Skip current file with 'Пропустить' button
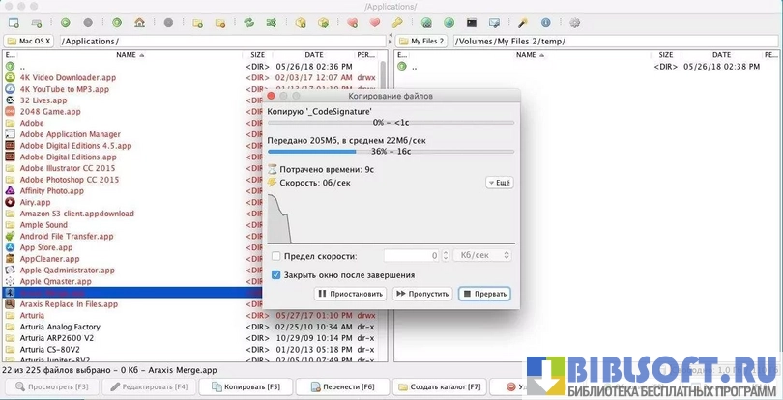 click(421, 294)
